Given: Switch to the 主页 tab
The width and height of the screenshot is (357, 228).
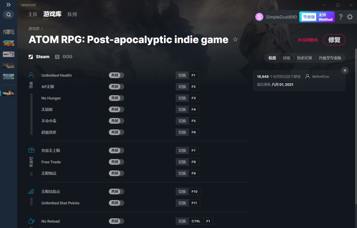Looking at the screenshot, I should [x=33, y=14].
